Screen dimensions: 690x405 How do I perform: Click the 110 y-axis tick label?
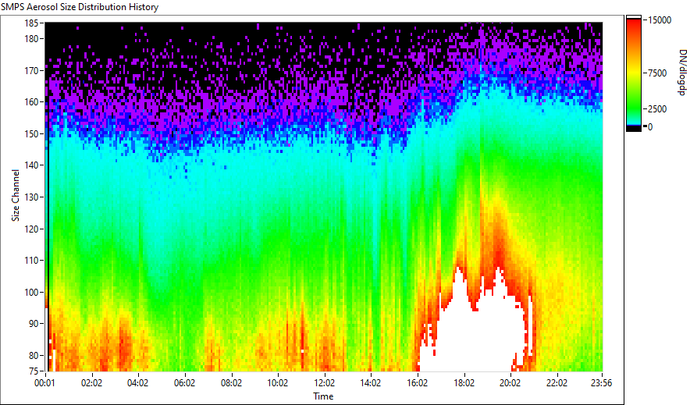[x=31, y=261]
